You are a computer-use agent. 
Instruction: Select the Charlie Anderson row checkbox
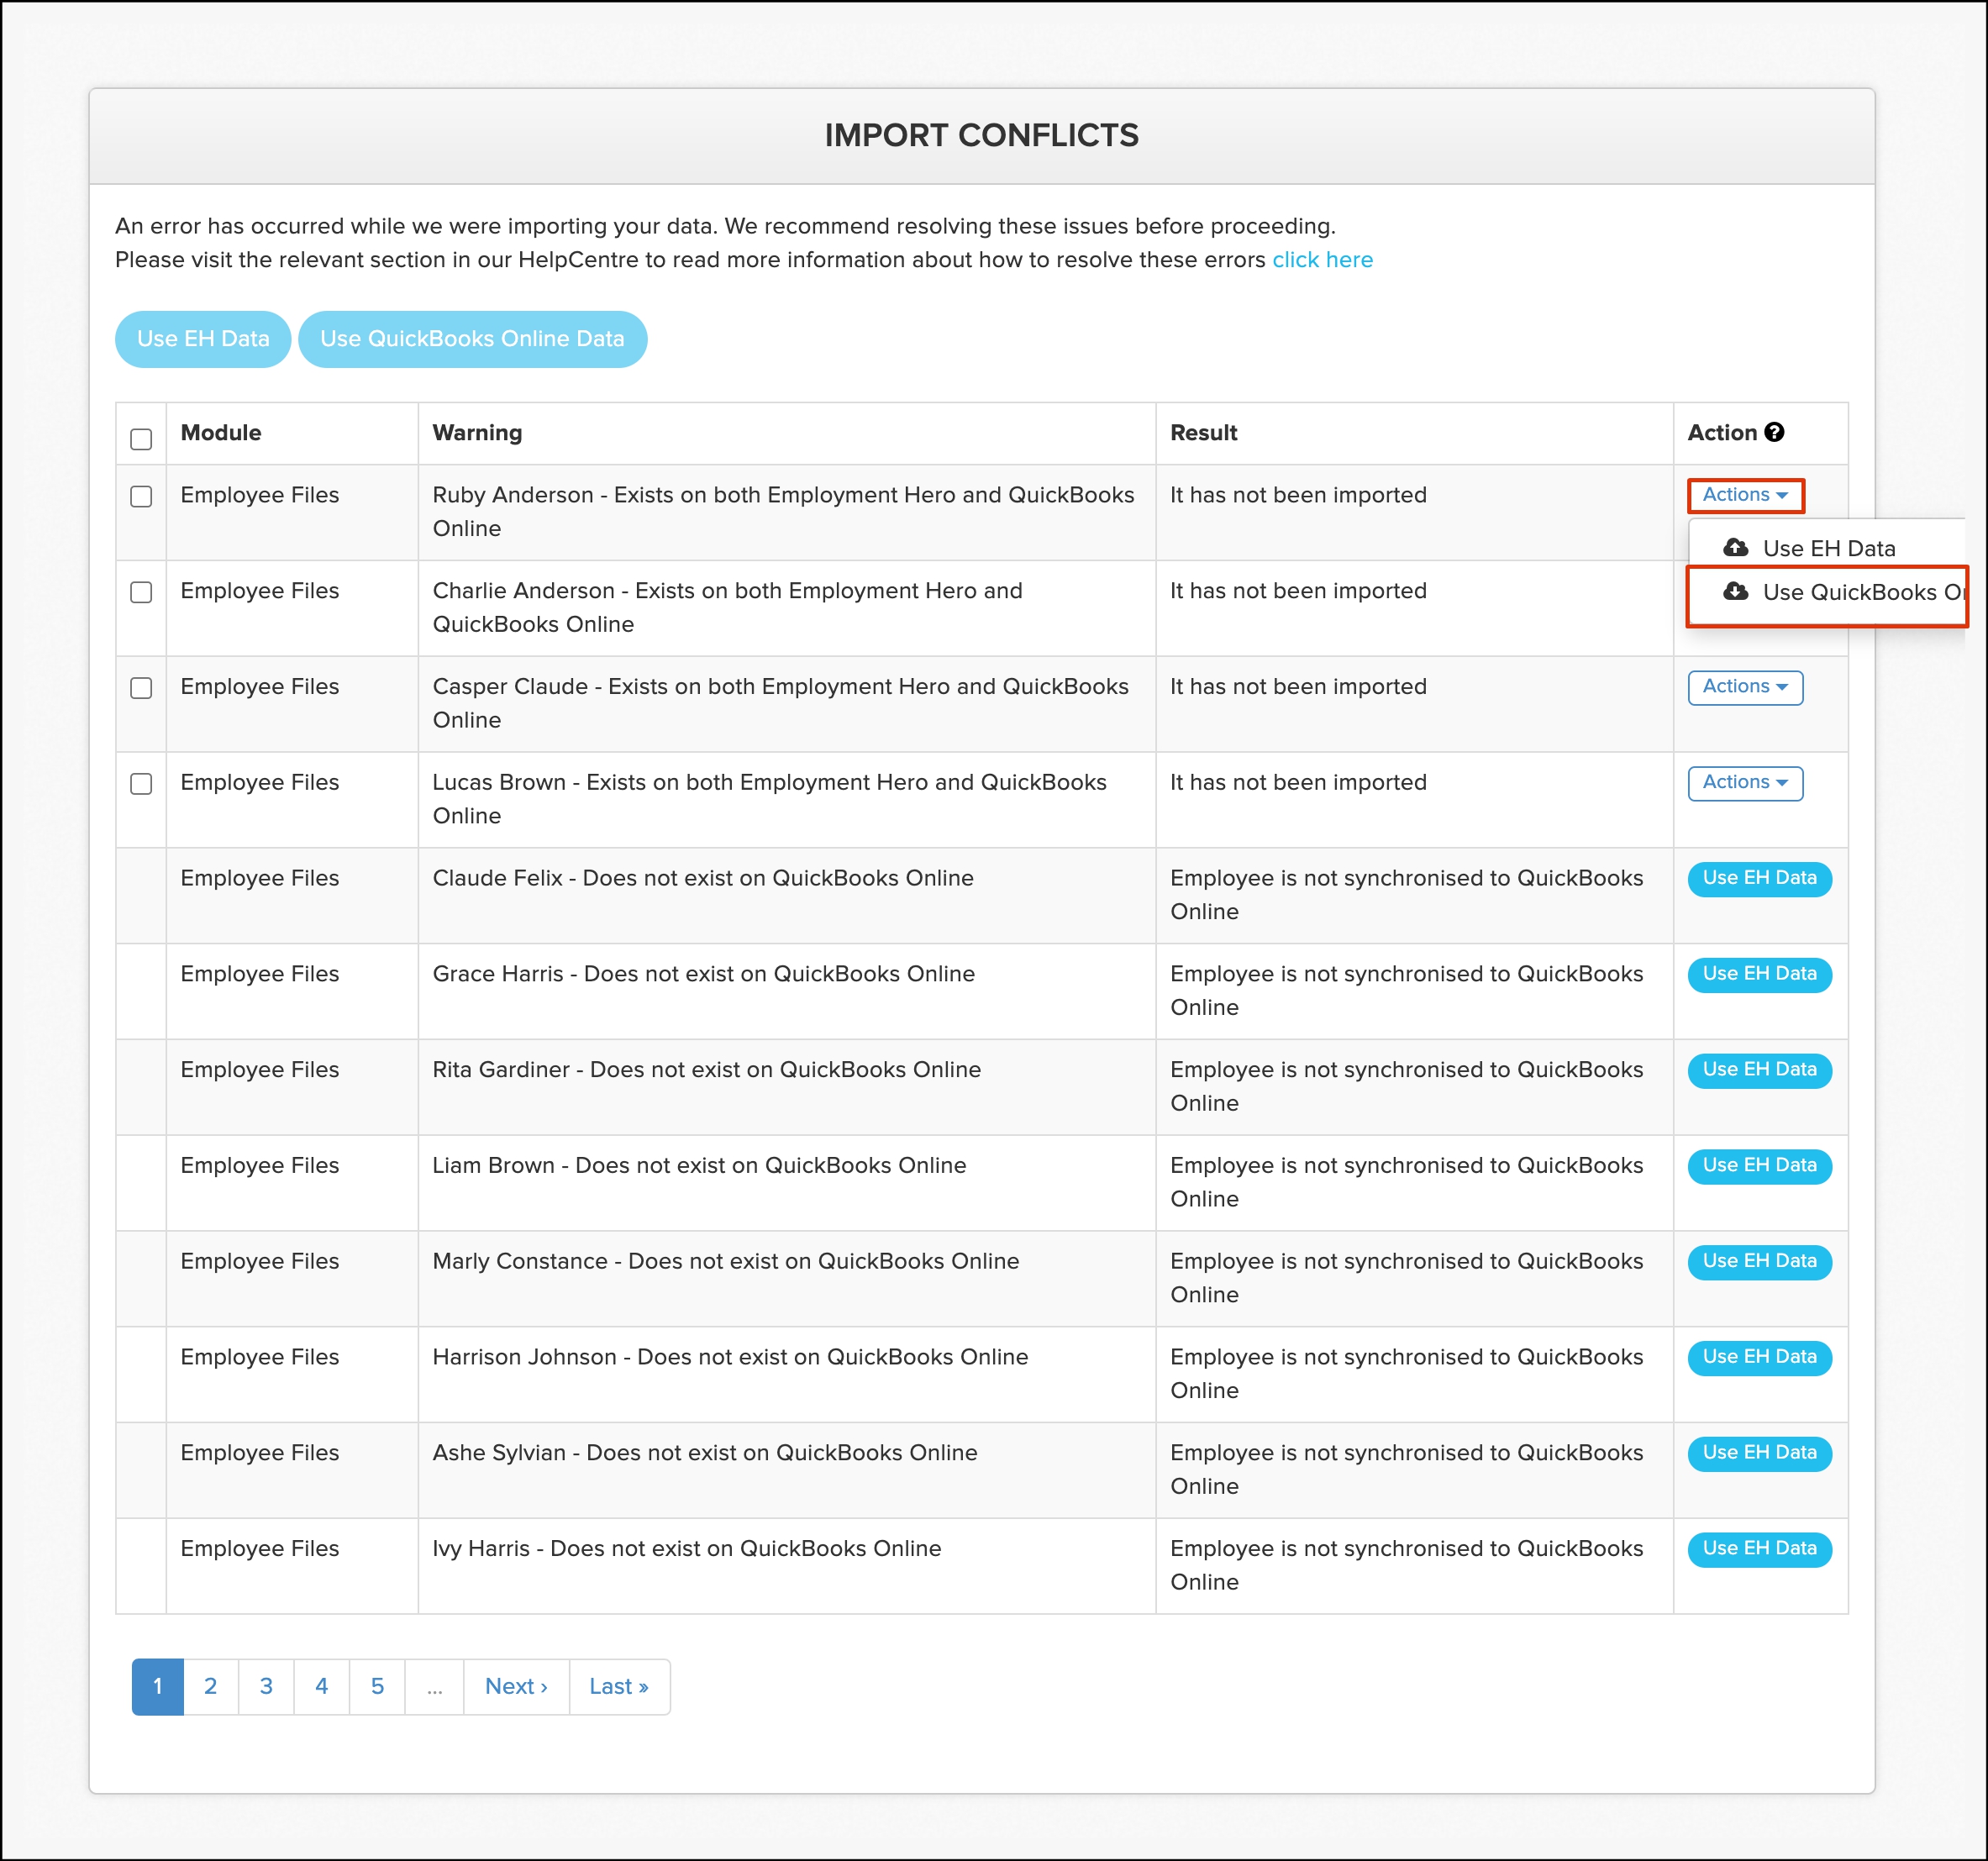tap(141, 592)
